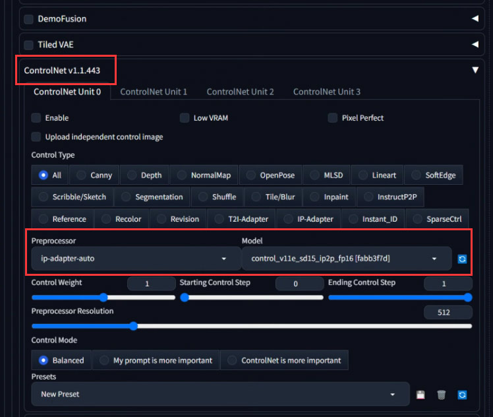Screen dimensions: 493x417
Task: Select the MLSD control type
Action: click(x=327, y=175)
